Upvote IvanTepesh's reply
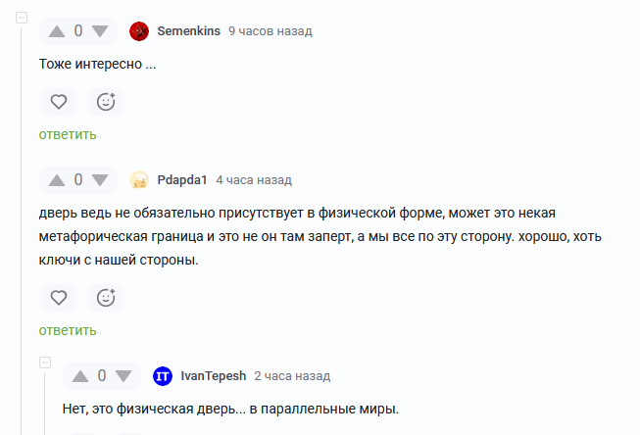This screenshot has height=435, width=640. point(80,376)
